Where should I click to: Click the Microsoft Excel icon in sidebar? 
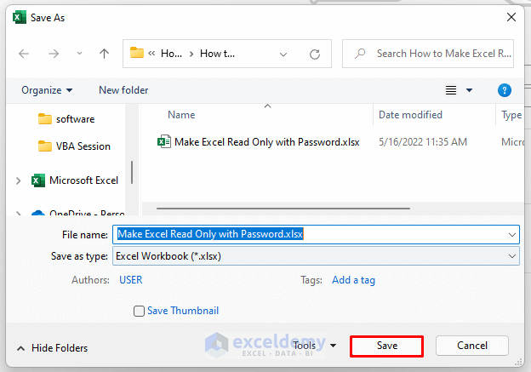[x=38, y=180]
